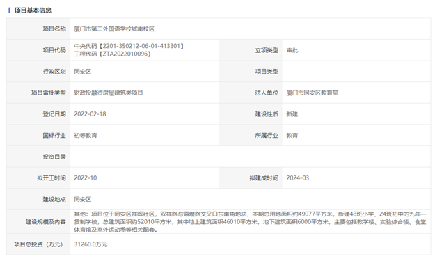Select total investment 31260.0万元

(x=90, y=244)
